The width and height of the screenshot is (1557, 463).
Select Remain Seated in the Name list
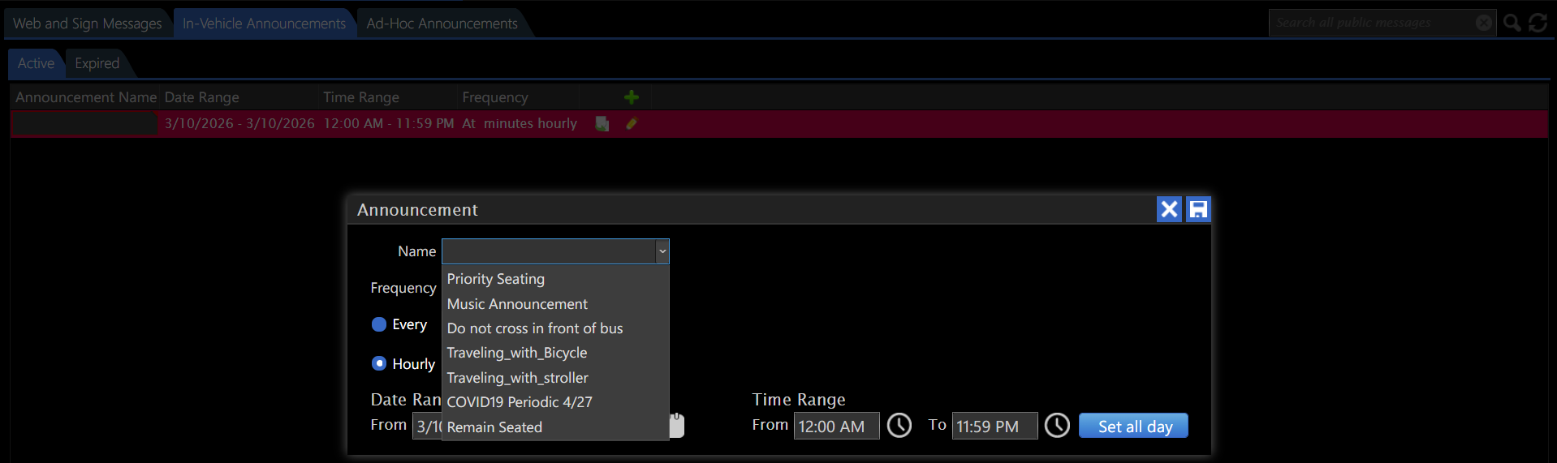pos(494,427)
